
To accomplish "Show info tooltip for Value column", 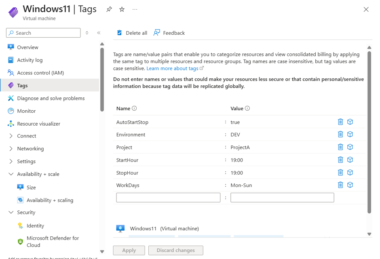I will click(x=247, y=108).
